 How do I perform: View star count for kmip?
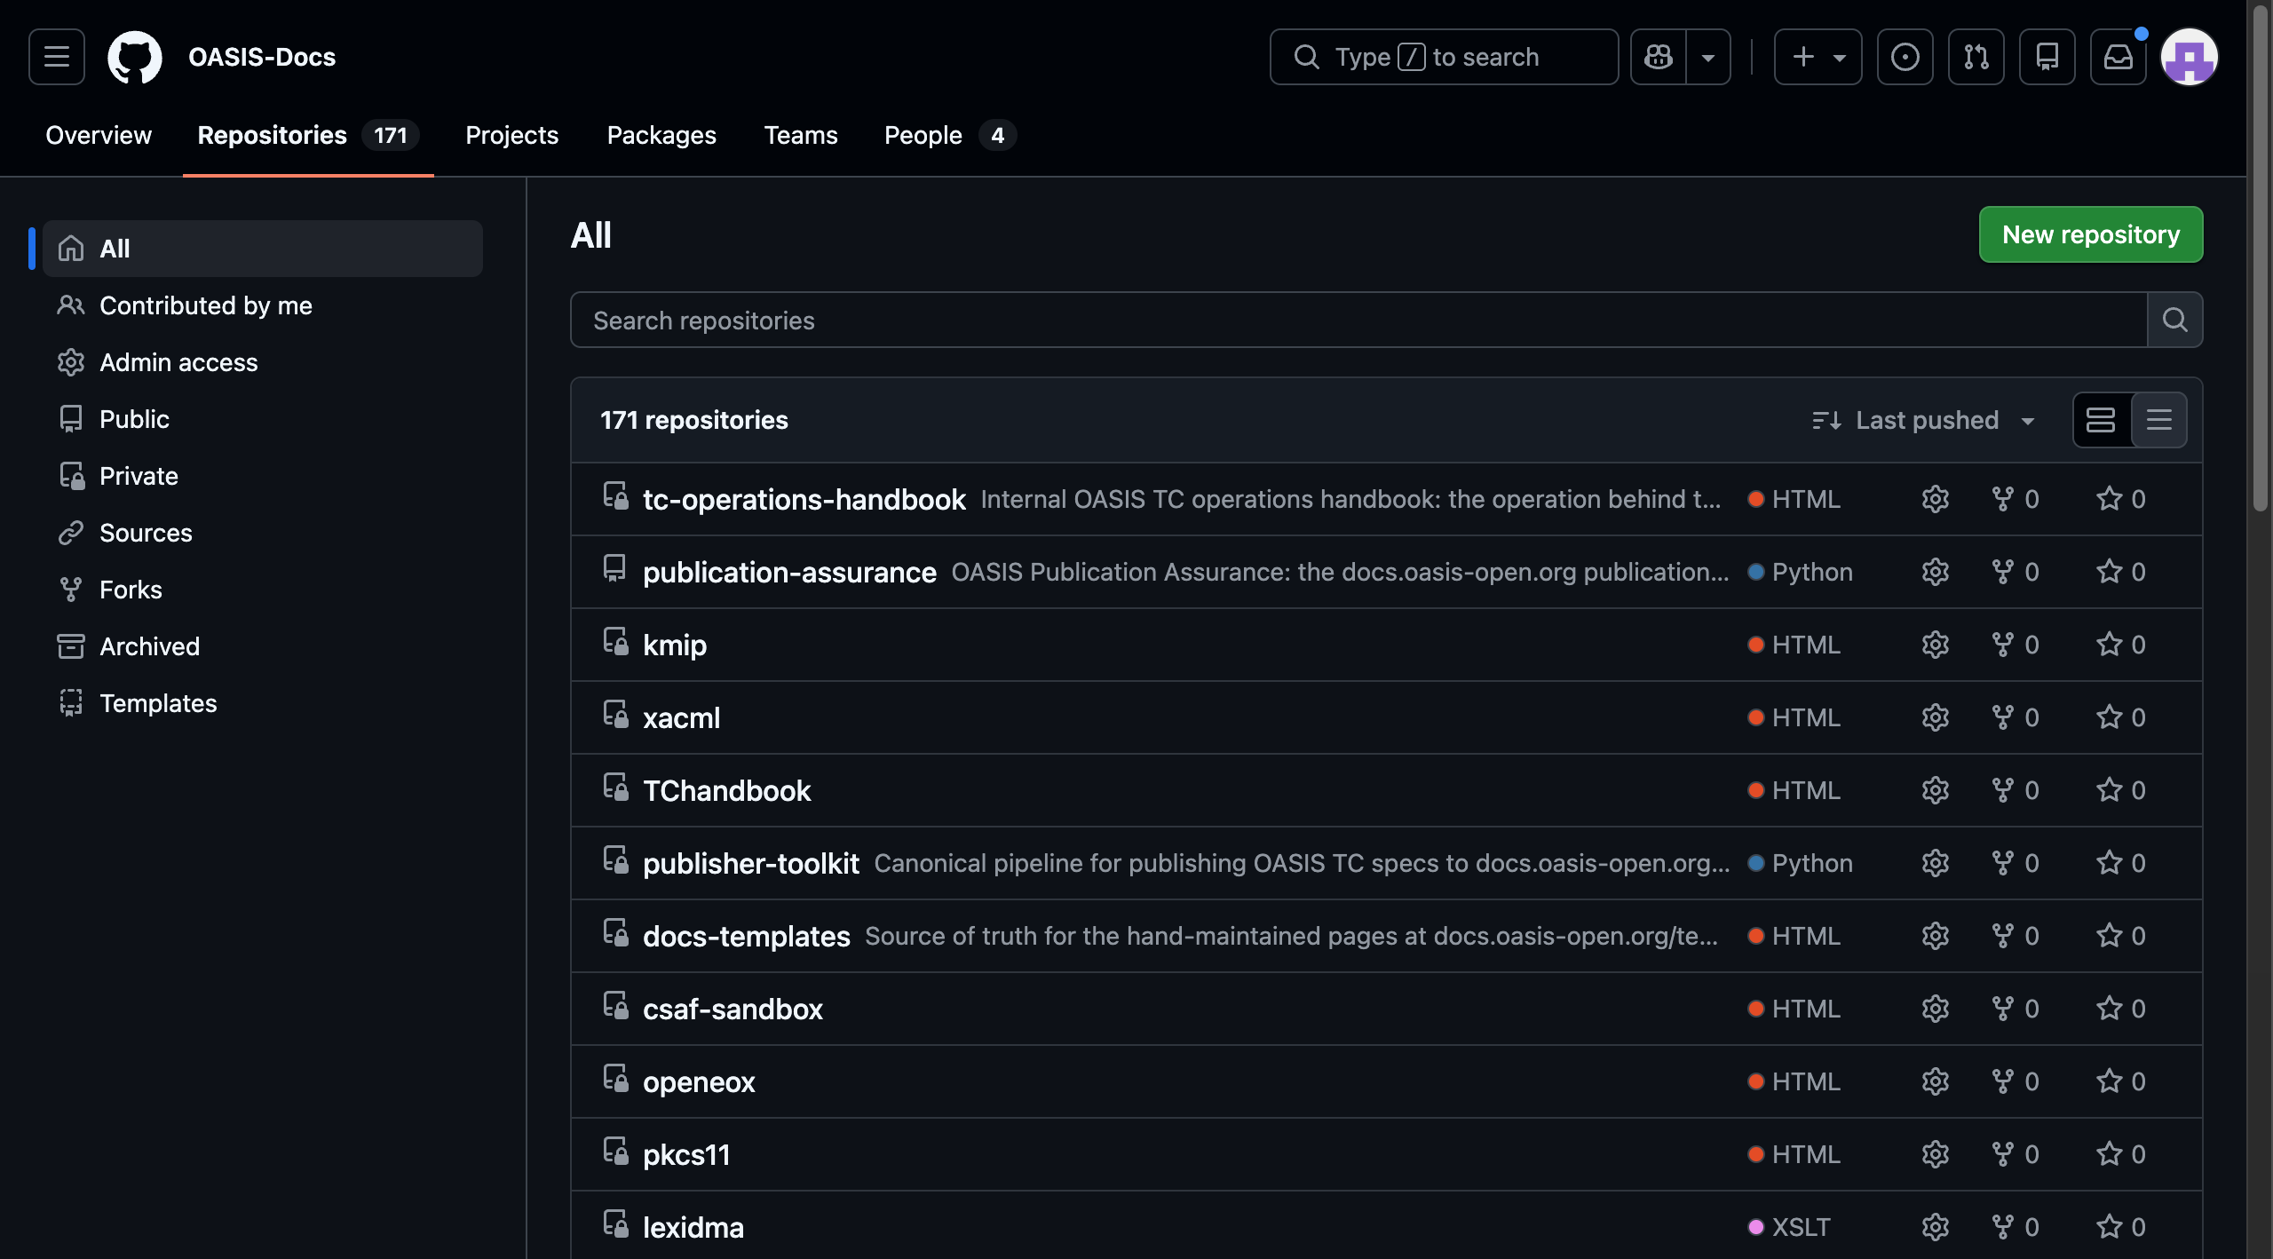tap(2121, 645)
